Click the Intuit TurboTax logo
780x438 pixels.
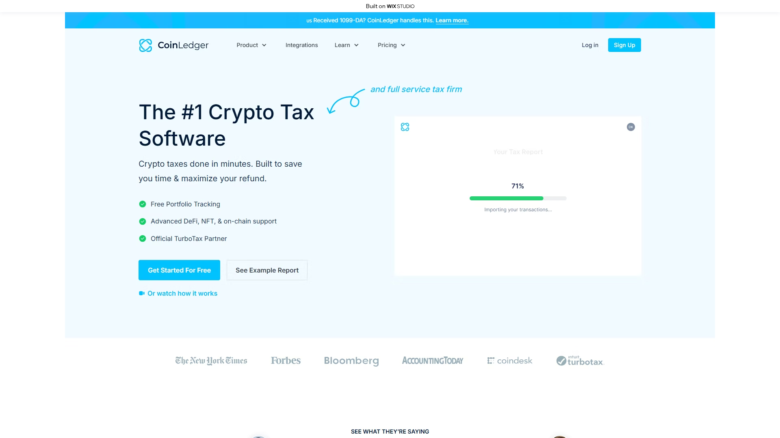[580, 361]
